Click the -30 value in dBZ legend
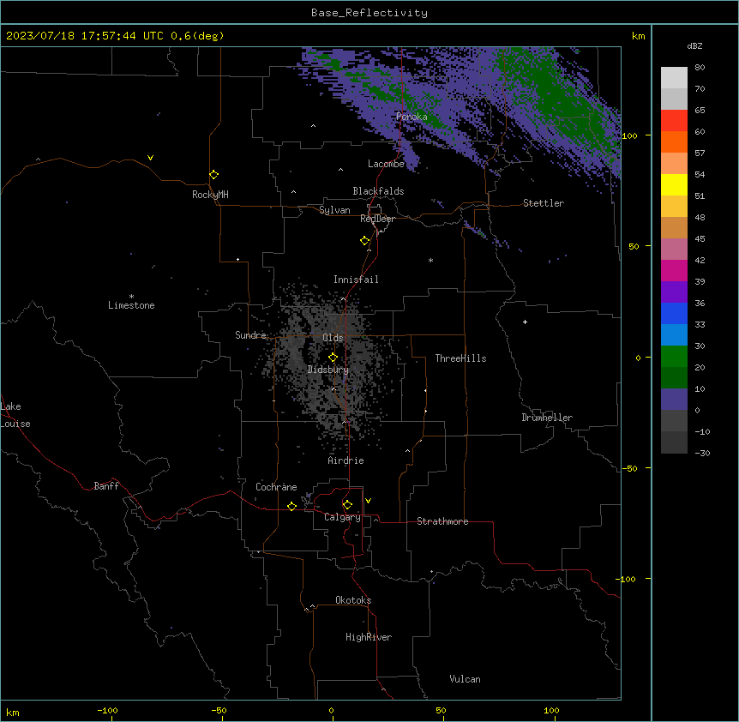 coord(702,453)
